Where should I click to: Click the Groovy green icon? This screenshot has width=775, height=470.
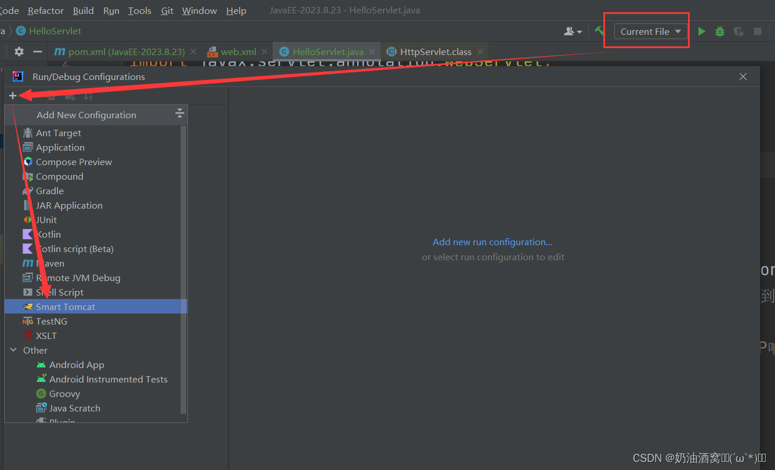41,394
